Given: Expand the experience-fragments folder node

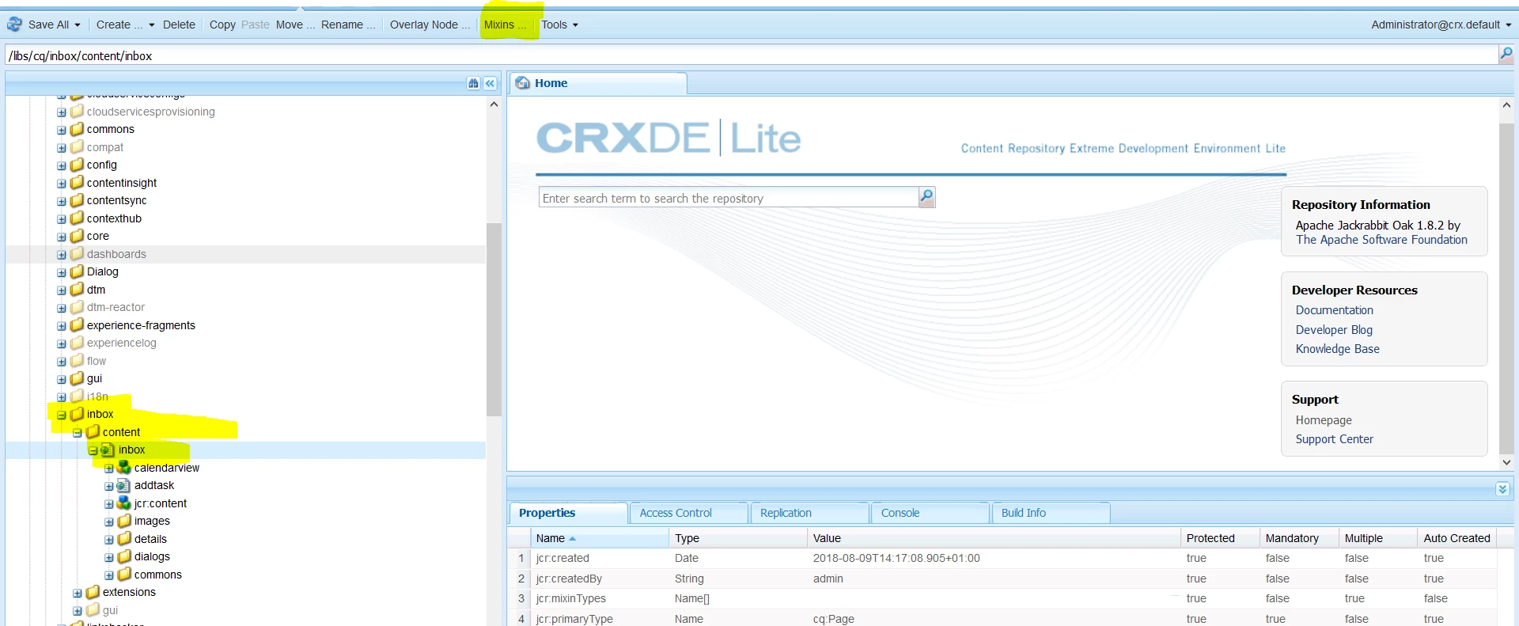Looking at the screenshot, I should (x=62, y=326).
